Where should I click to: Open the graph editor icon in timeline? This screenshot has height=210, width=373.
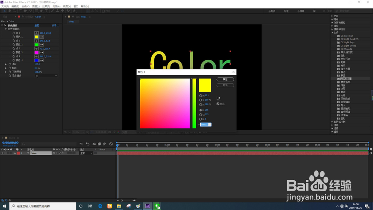tap(111, 144)
